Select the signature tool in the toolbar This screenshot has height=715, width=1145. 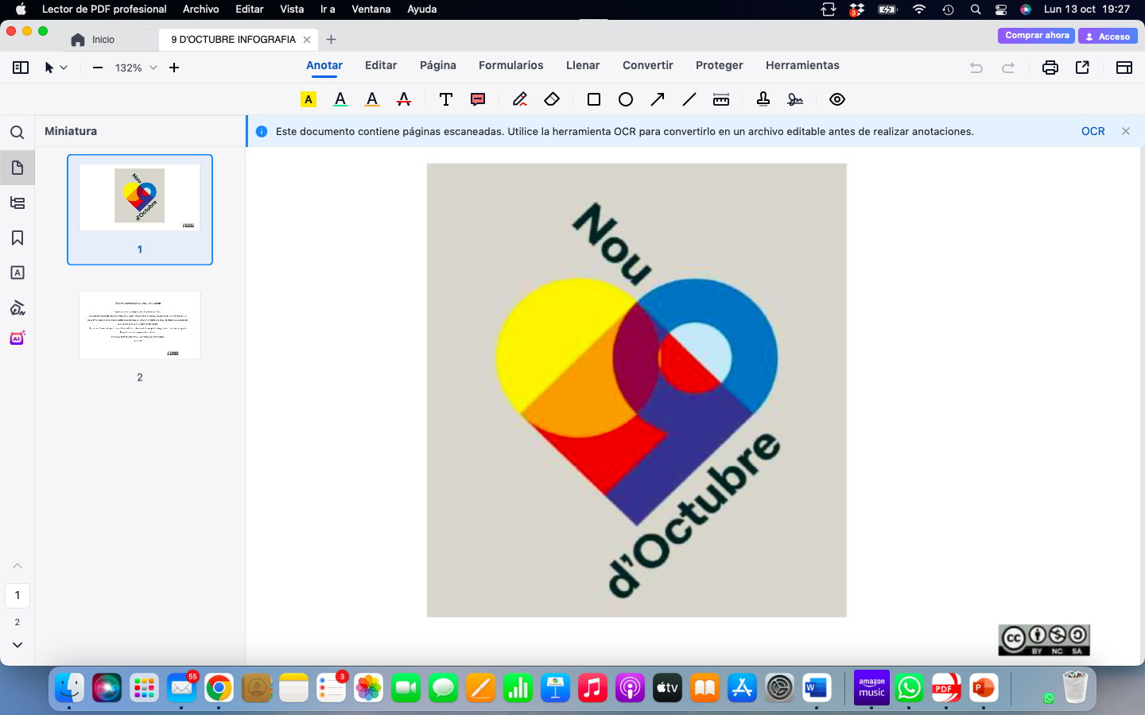(x=794, y=99)
